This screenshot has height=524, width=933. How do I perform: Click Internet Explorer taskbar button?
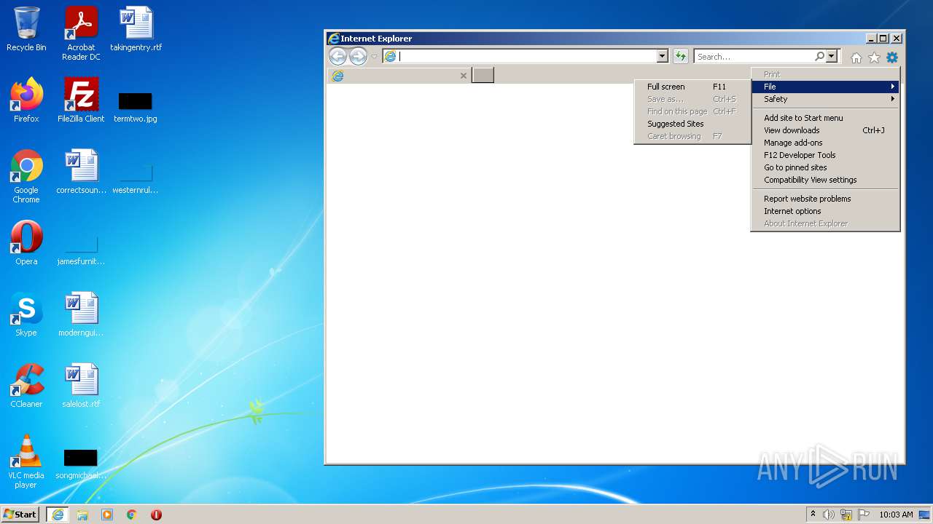(x=58, y=515)
